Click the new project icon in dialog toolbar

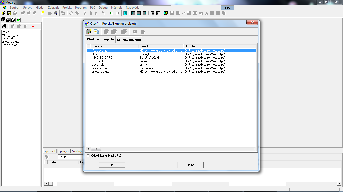[88, 32]
